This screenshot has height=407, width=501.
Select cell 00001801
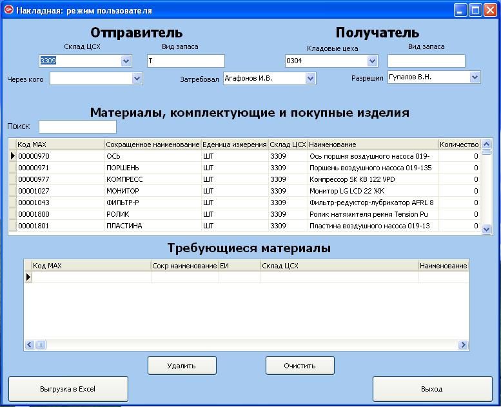pos(61,226)
